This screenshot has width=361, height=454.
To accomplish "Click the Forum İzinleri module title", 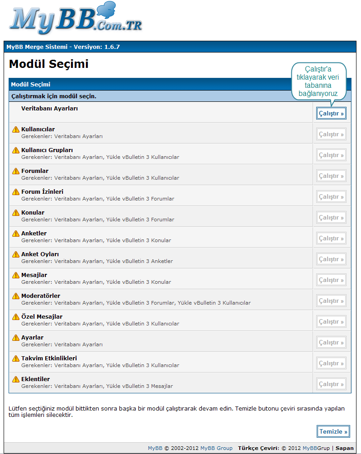I will click(x=42, y=191).
